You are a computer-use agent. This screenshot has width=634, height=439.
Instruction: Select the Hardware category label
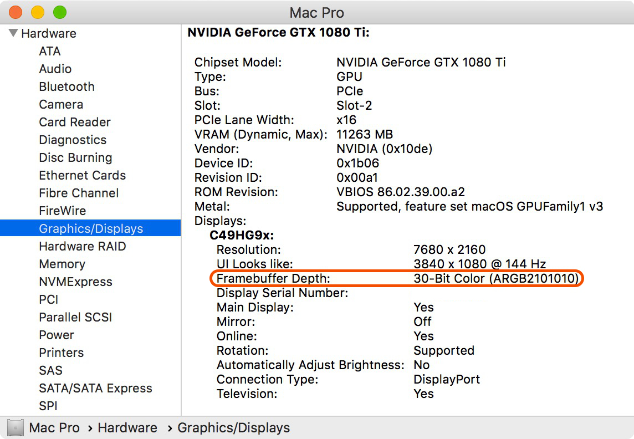click(x=49, y=34)
